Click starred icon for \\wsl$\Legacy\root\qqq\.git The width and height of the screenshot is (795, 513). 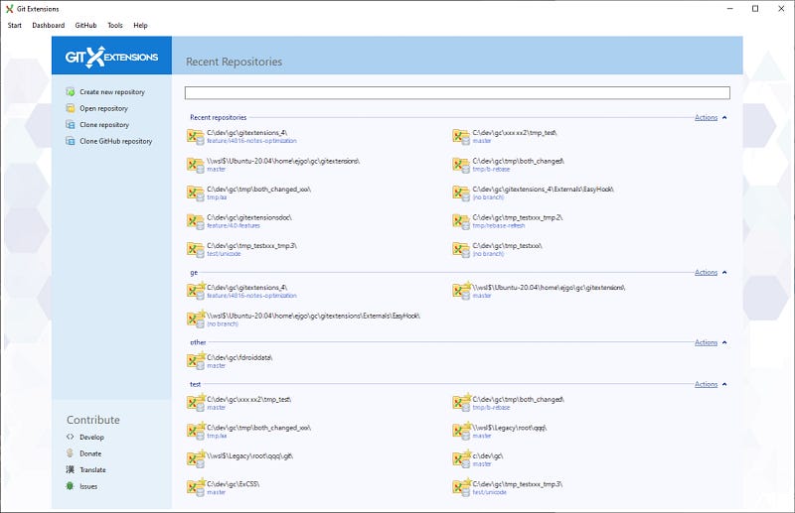click(196, 459)
